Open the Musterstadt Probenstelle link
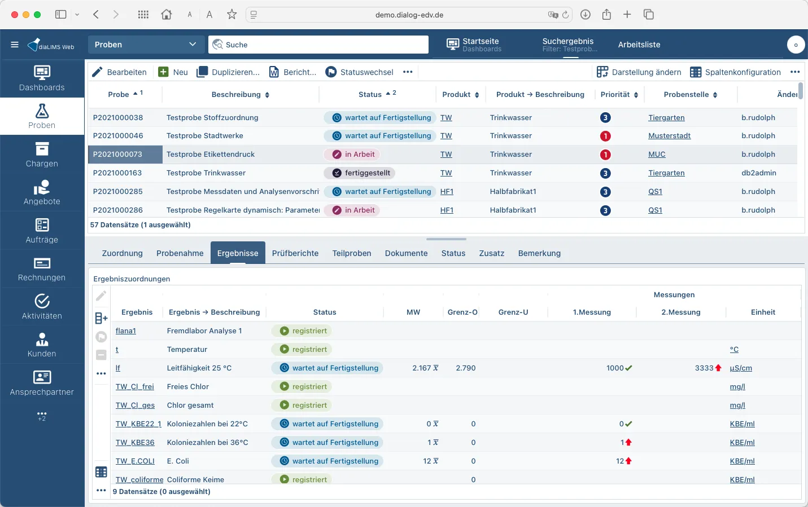The image size is (808, 507). coord(669,136)
